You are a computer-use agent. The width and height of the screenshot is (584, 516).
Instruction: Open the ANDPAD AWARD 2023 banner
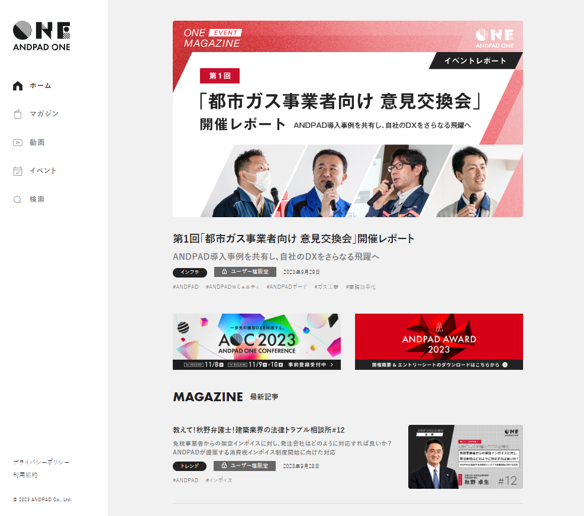[439, 341]
